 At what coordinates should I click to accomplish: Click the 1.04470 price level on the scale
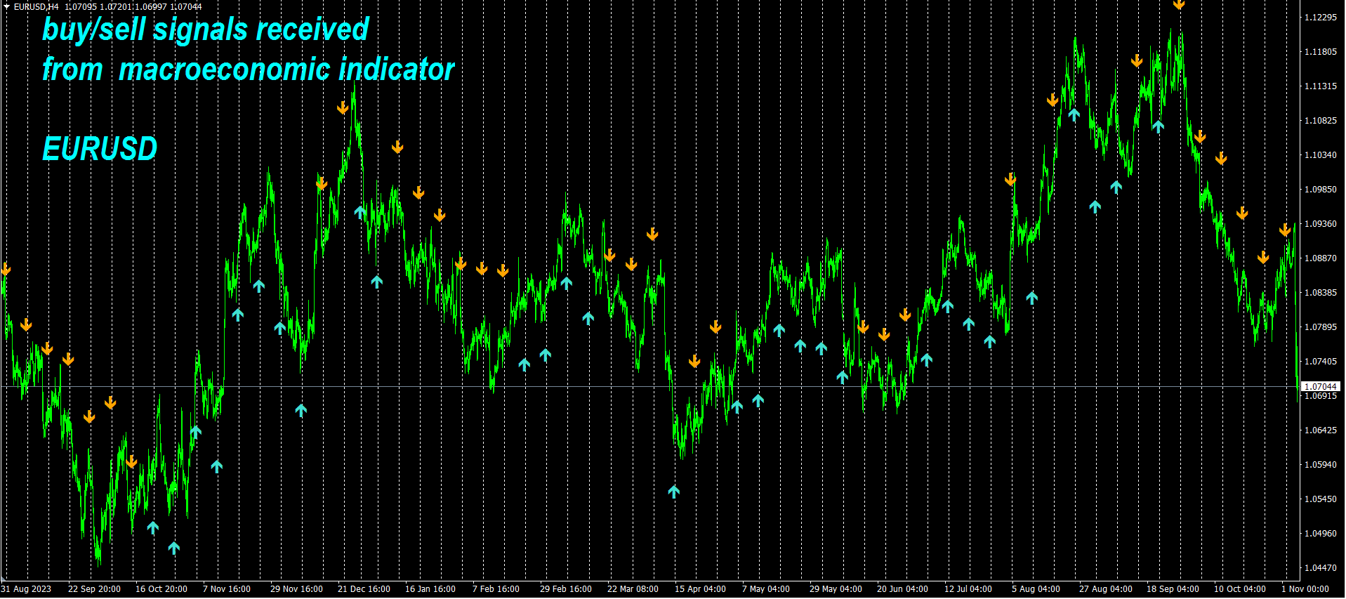pyautogui.click(x=1320, y=568)
